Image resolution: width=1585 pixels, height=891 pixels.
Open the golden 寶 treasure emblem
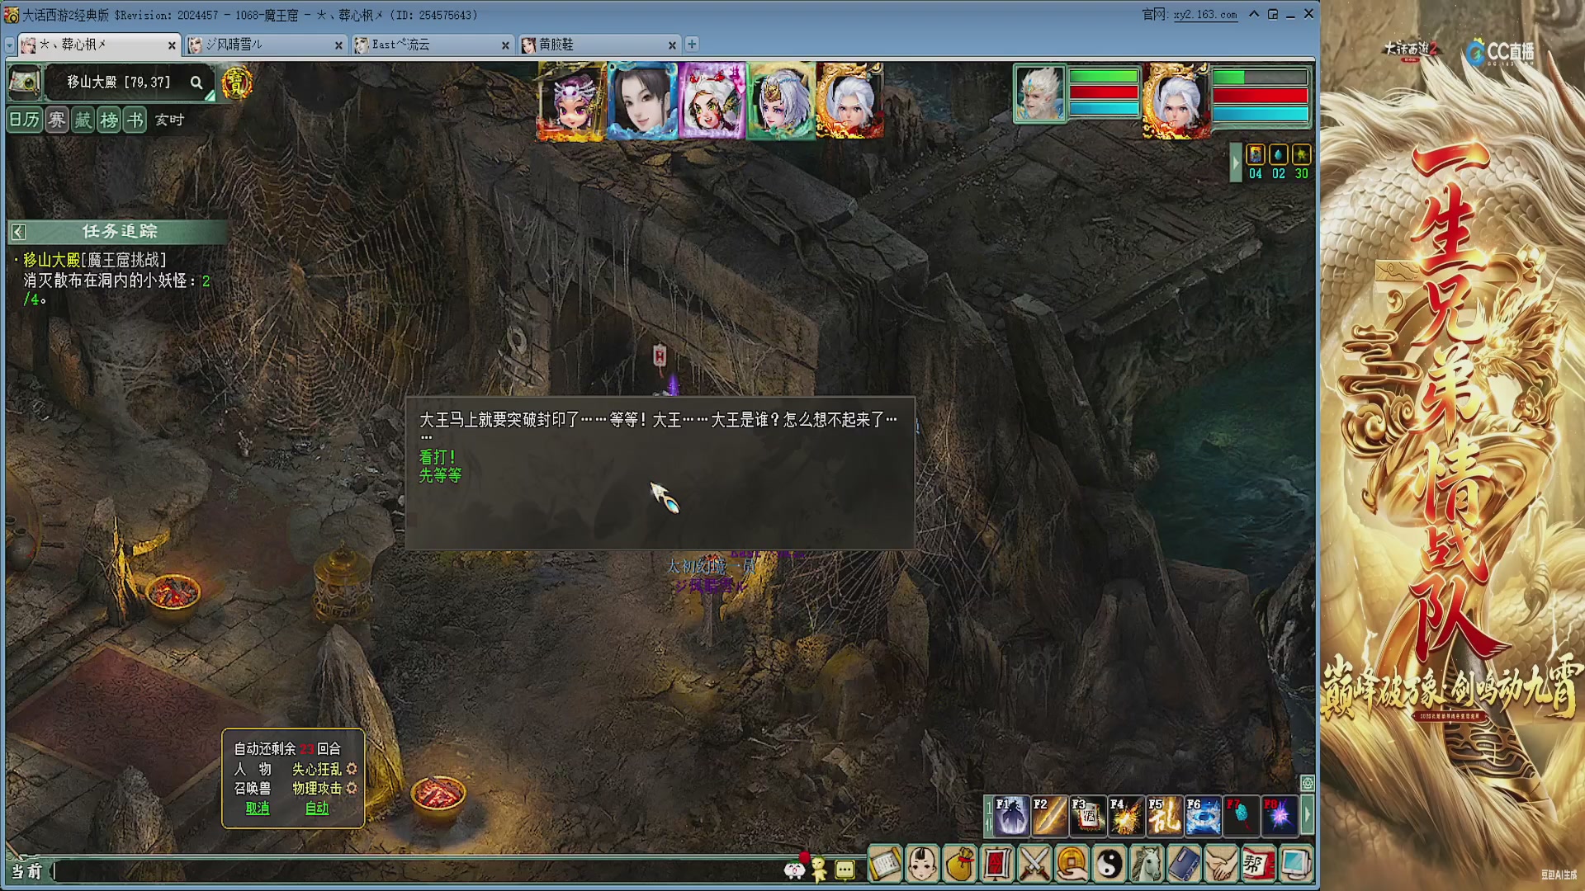point(237,83)
